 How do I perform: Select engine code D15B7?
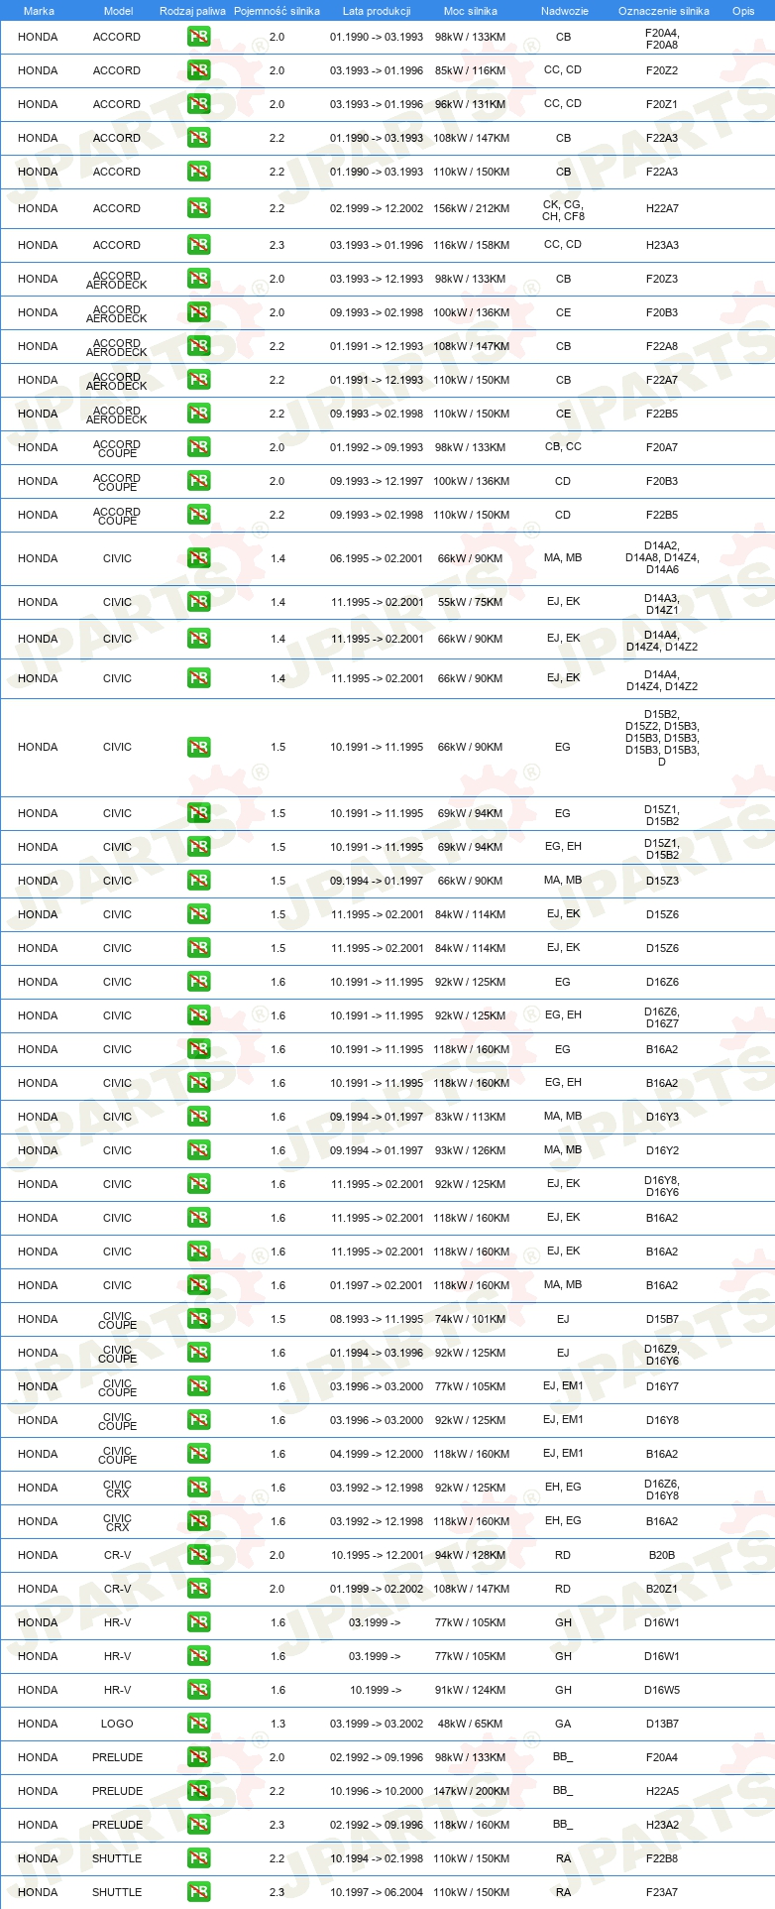coord(662,1319)
